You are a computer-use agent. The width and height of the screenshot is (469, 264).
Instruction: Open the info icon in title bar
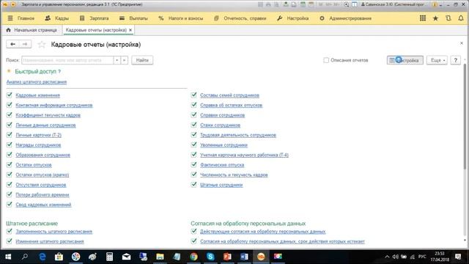point(435,4)
